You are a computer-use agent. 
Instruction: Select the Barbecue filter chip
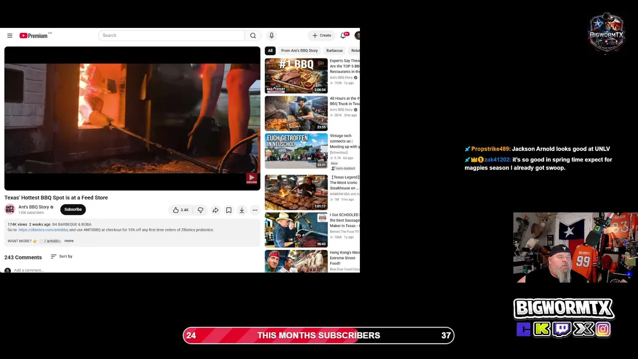(x=334, y=50)
